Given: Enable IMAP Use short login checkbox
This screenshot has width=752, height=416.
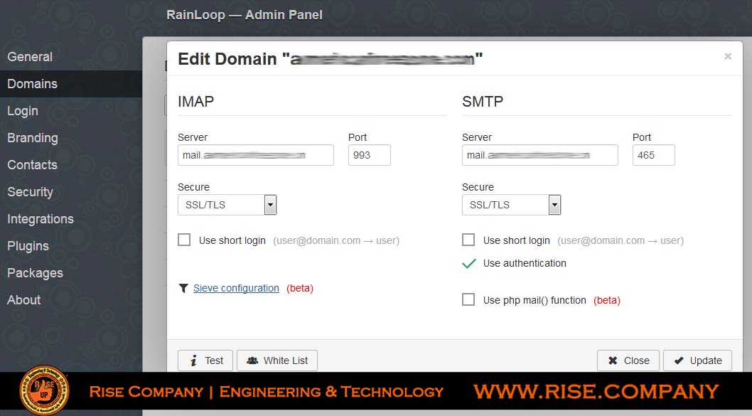Looking at the screenshot, I should [184, 240].
